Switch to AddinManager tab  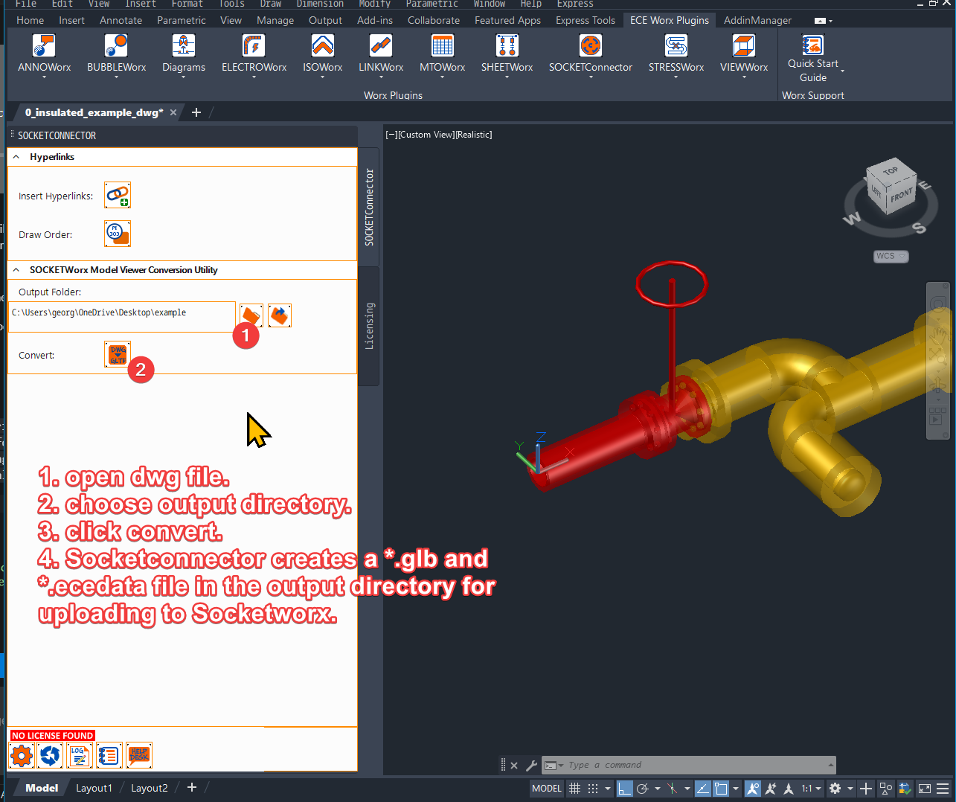pos(757,20)
